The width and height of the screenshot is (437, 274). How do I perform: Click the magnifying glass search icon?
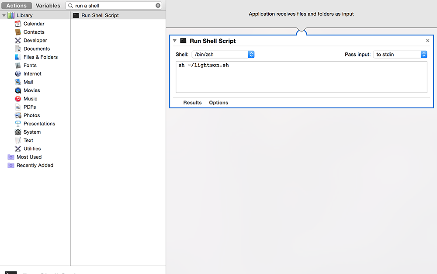(70, 6)
